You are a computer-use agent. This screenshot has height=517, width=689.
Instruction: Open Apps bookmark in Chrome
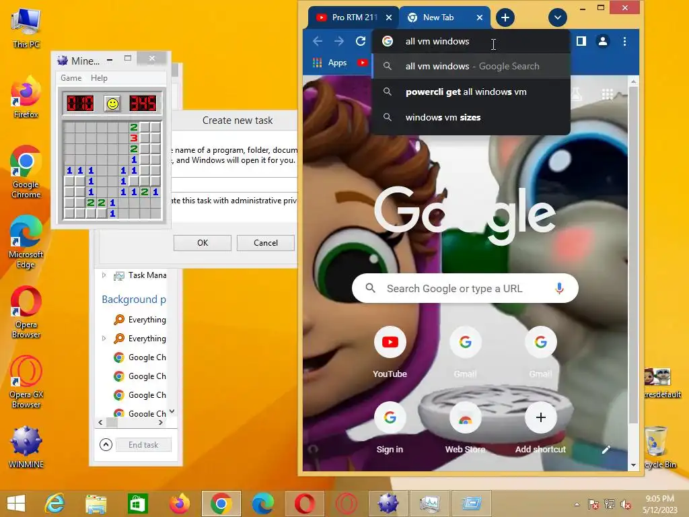coord(330,63)
